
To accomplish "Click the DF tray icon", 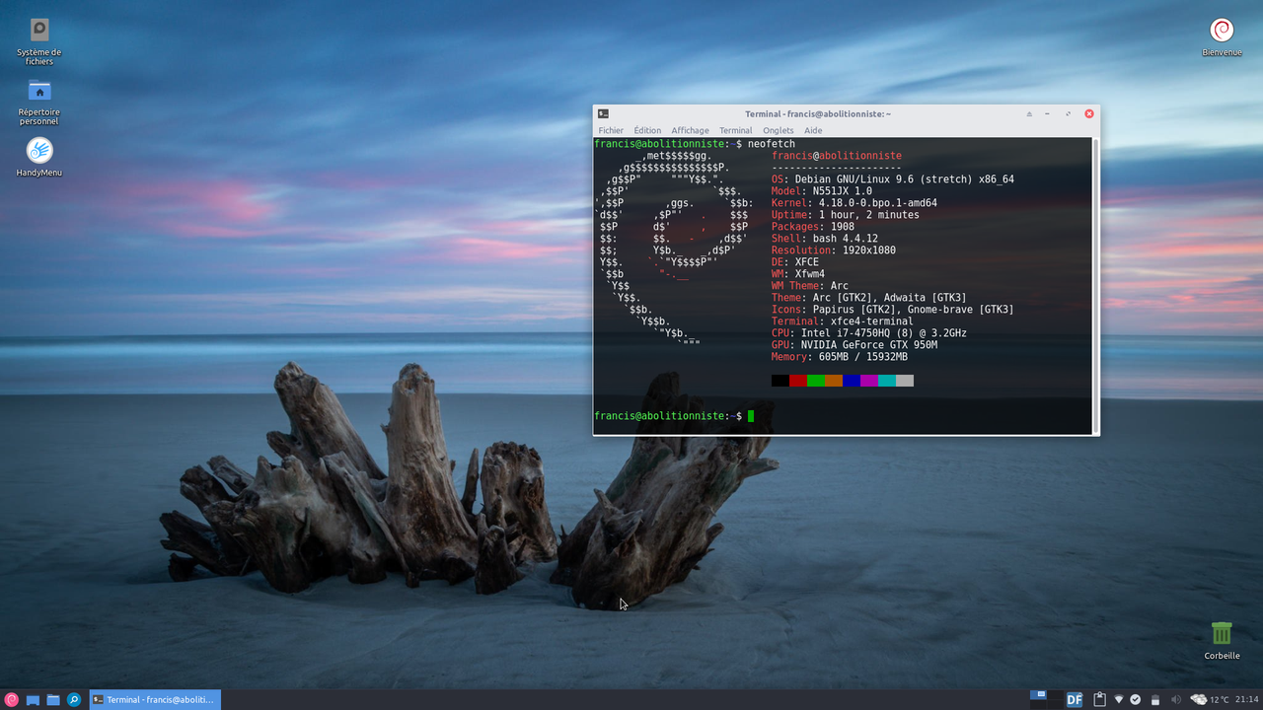I will coord(1075,699).
